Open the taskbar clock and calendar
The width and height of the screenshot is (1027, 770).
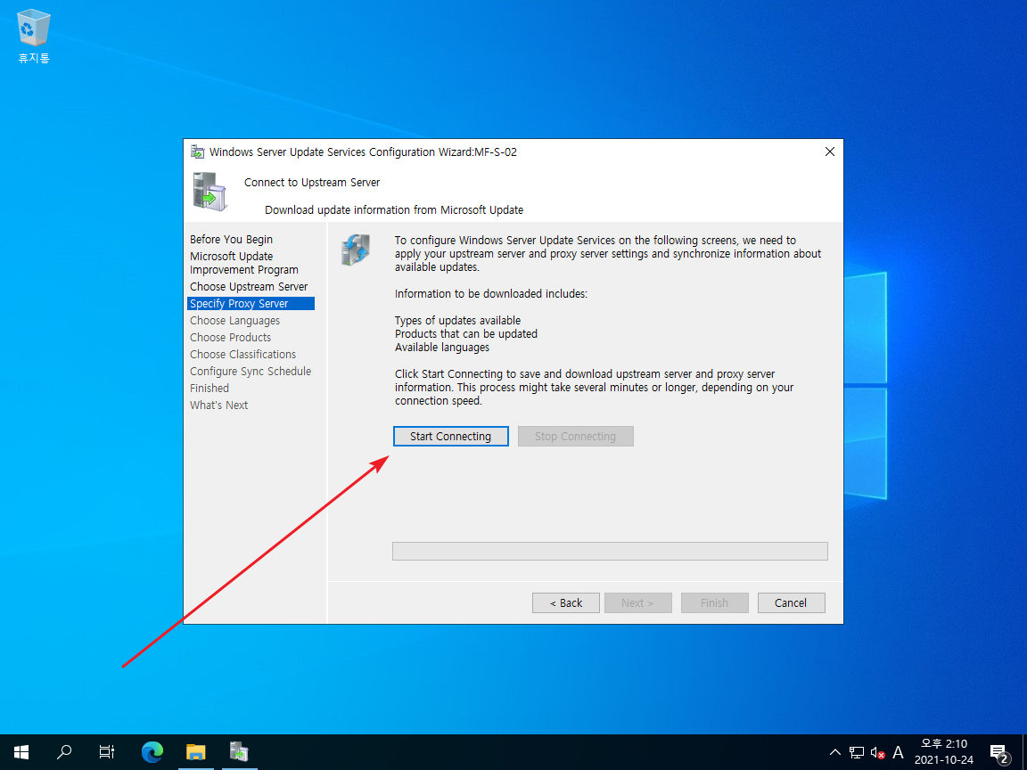point(944,751)
